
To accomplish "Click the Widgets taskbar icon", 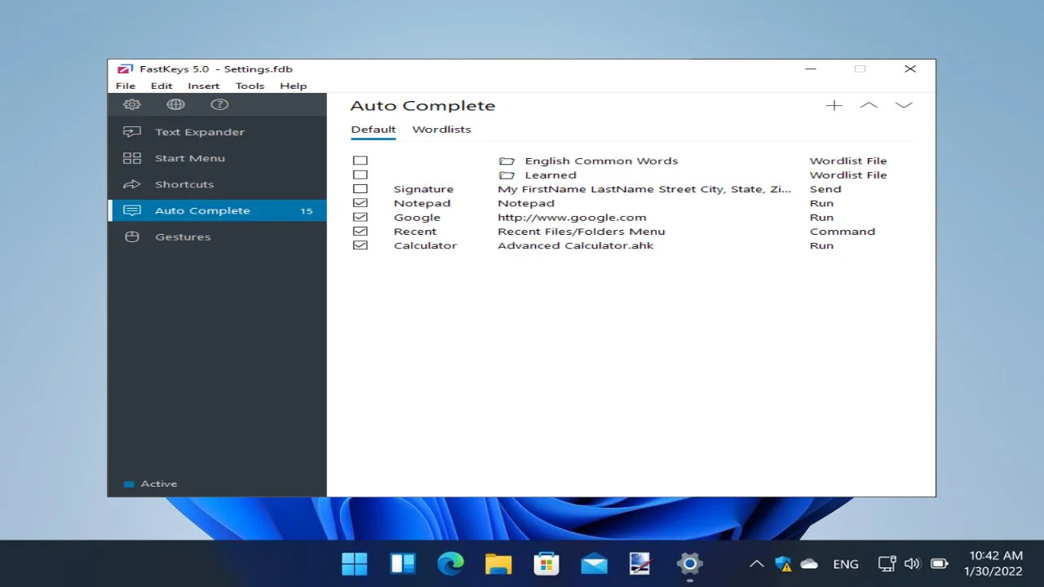I will (403, 563).
